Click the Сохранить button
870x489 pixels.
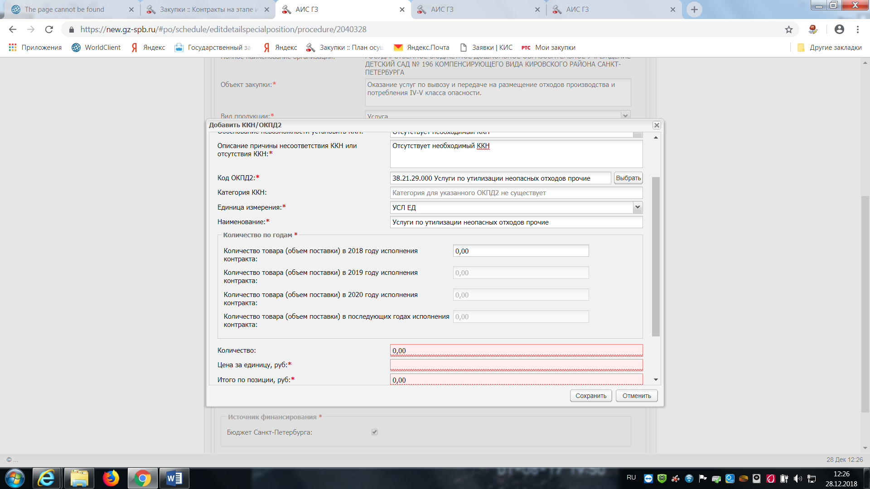[591, 396]
